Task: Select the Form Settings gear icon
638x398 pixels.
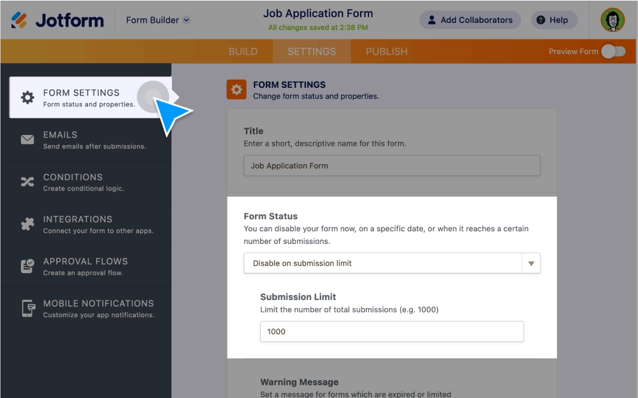Action: click(x=28, y=97)
